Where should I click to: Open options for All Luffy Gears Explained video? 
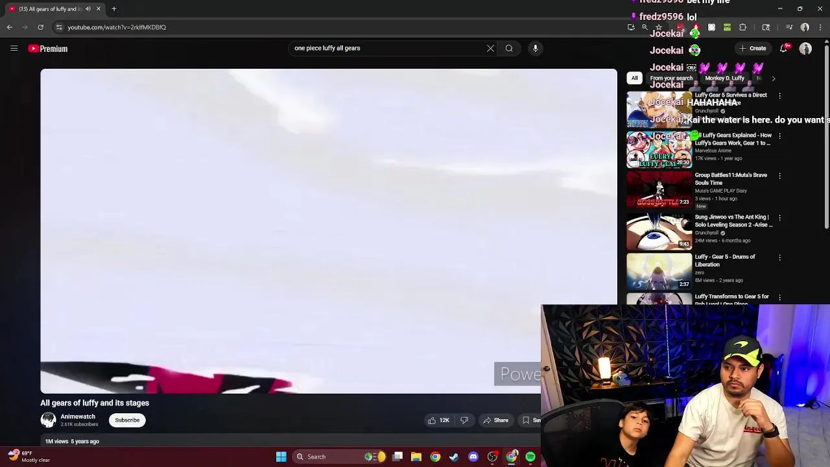[x=779, y=136]
